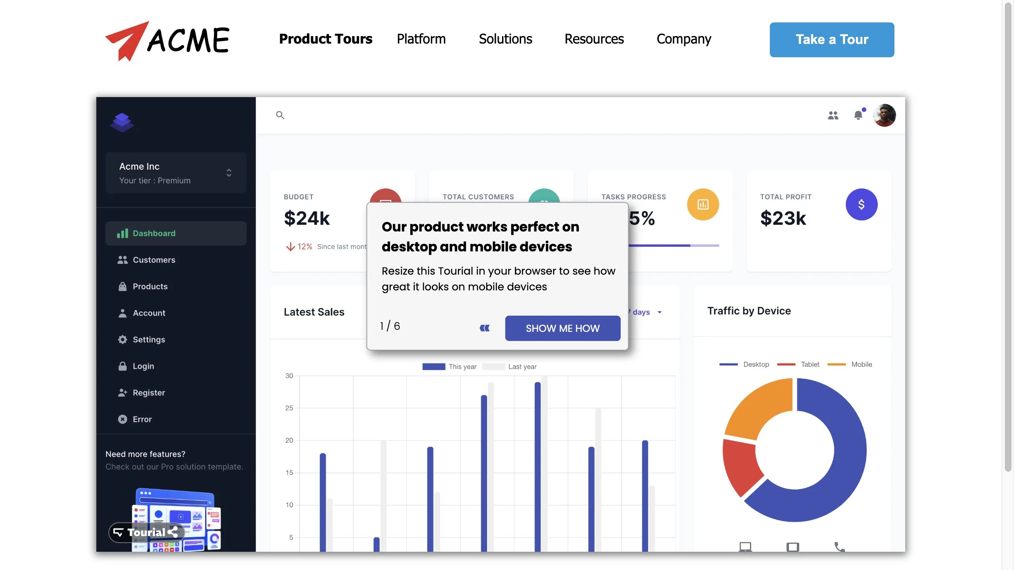Image resolution: width=1014 pixels, height=570 pixels.
Task: Click the $24k budget value
Action: pyautogui.click(x=306, y=218)
